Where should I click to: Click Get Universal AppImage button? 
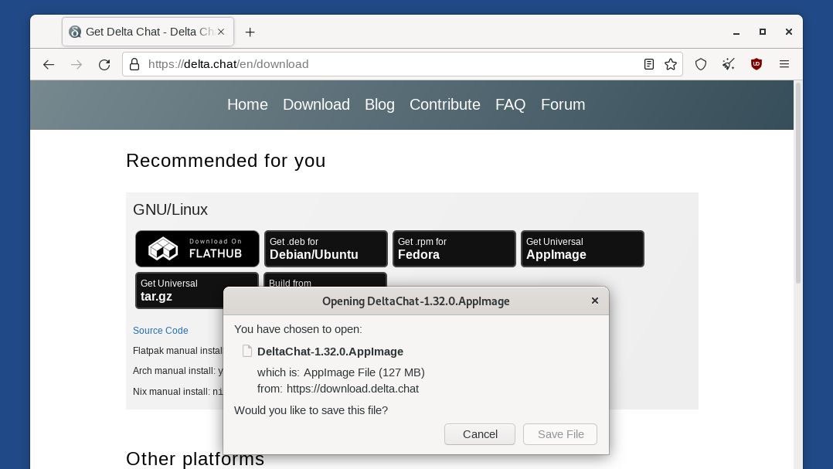click(x=583, y=249)
